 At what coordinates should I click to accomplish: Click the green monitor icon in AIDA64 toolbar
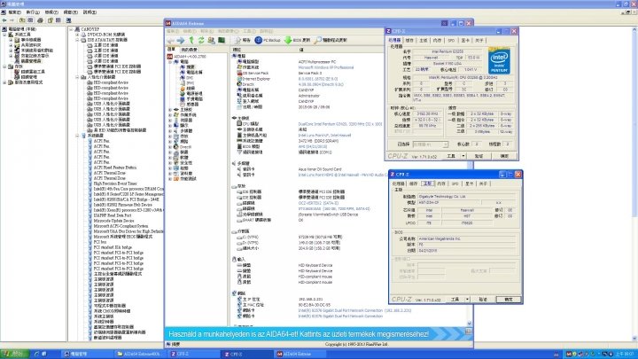coord(222,40)
